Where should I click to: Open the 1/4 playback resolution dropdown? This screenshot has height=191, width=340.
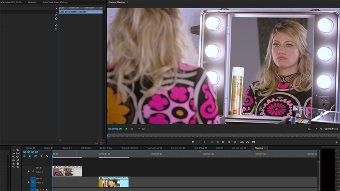(x=312, y=129)
